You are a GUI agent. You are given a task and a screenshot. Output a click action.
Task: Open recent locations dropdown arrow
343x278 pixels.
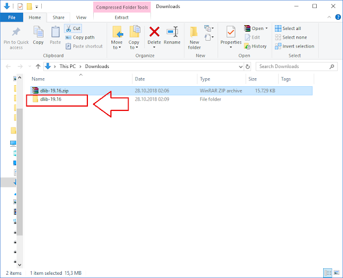29,66
